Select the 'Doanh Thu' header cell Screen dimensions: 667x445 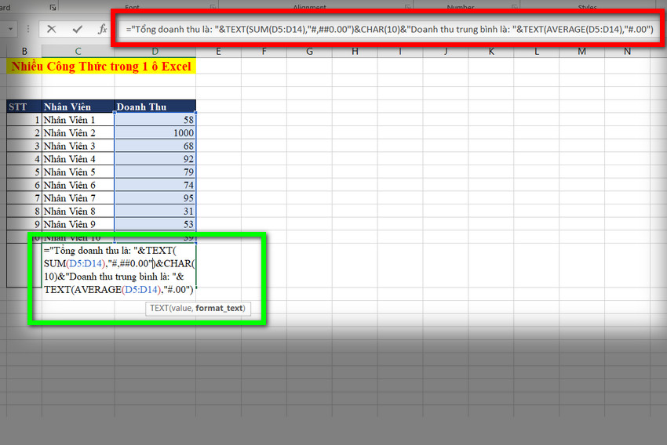[155, 107]
